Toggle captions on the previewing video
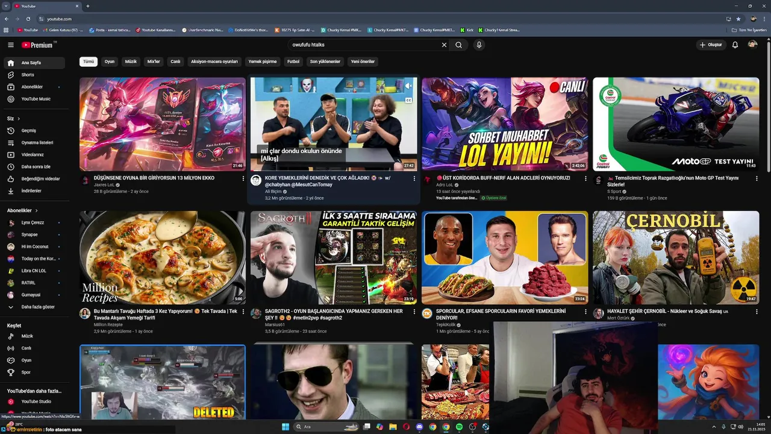Image resolution: width=771 pixels, height=434 pixels. (x=408, y=100)
